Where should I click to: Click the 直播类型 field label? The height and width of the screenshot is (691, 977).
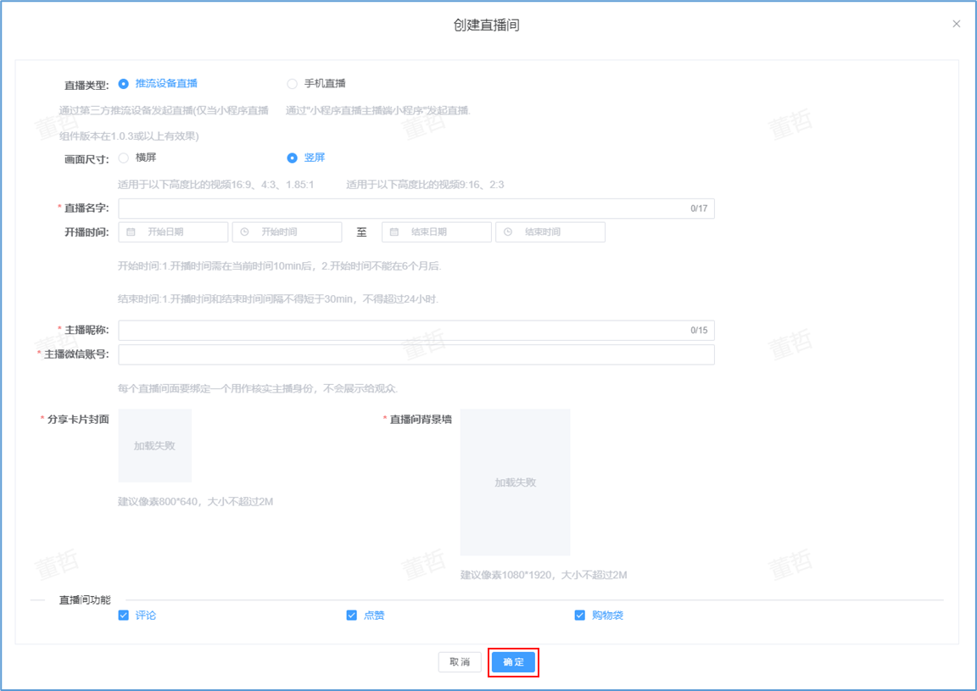(x=87, y=86)
